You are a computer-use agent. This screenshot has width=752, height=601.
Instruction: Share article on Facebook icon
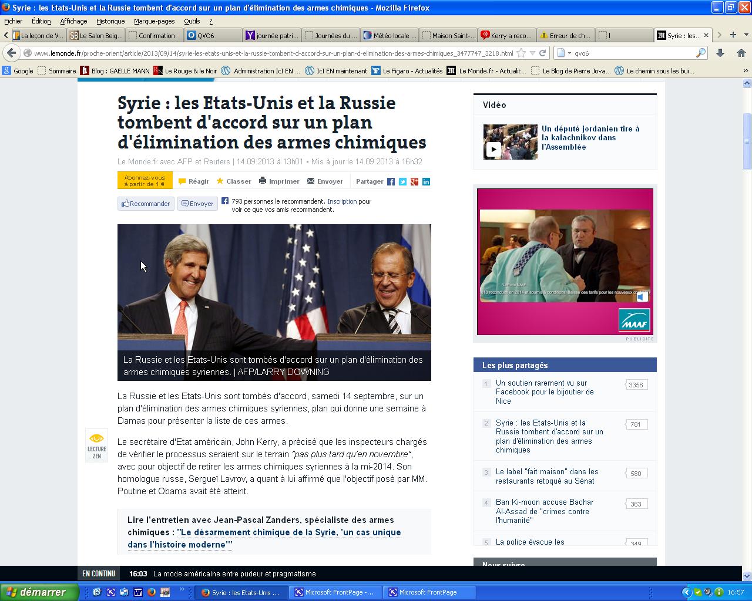coord(391,181)
